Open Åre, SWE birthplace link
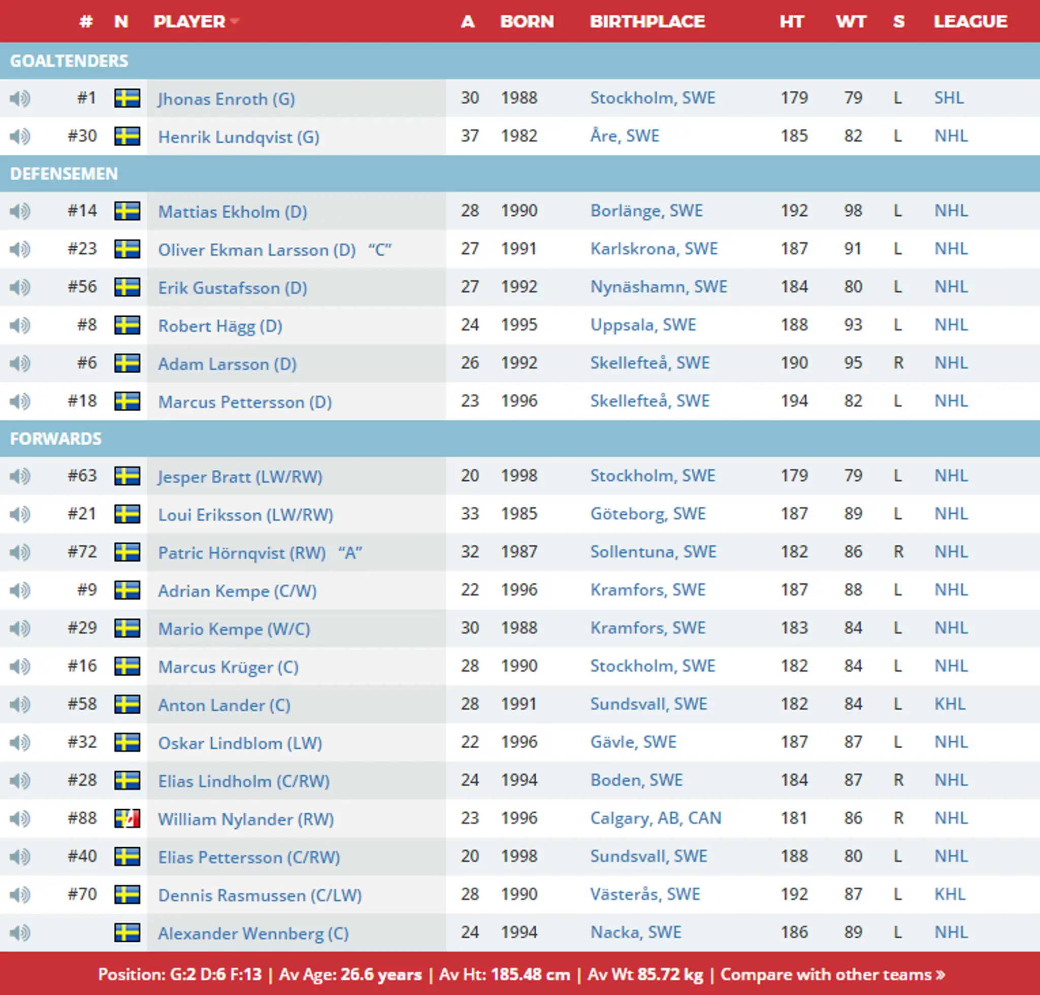Viewport: 1040px width, 995px height. coord(625,136)
